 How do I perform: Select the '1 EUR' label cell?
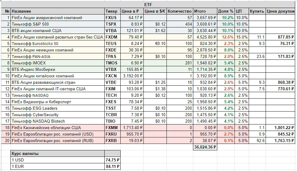[58, 166]
